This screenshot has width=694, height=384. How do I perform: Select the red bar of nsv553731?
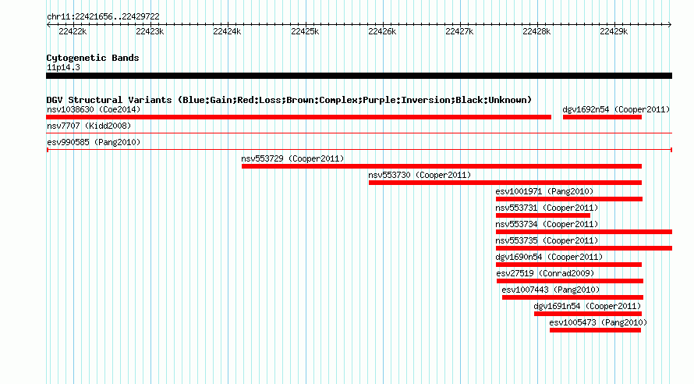click(543, 215)
